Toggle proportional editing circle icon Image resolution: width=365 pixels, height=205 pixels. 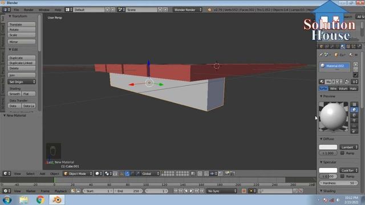(200, 173)
